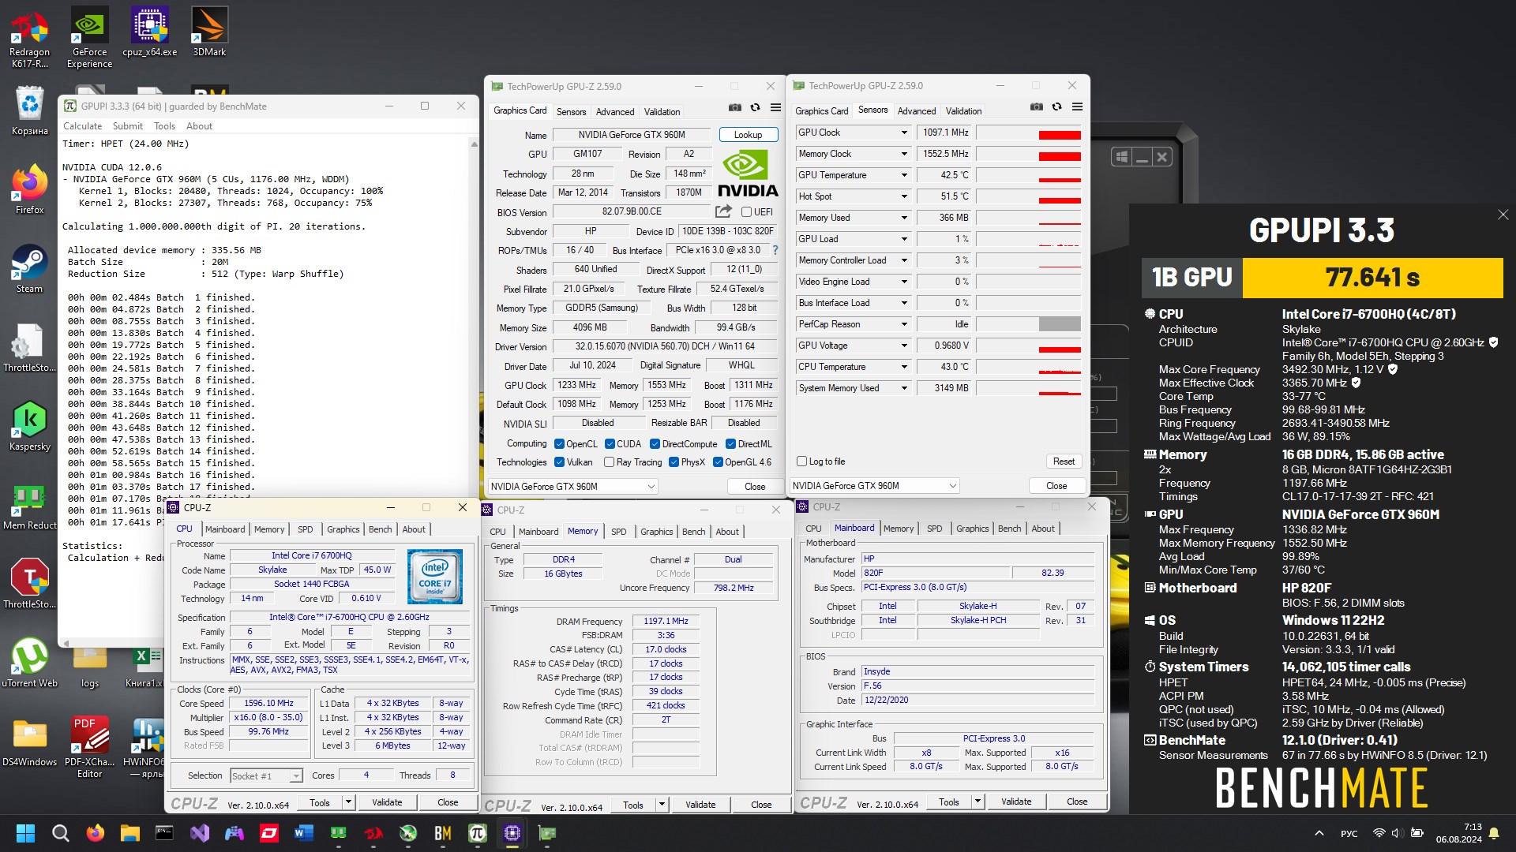Image resolution: width=1516 pixels, height=852 pixels.
Task: Open cpuz_x64.exe desktop icon
Action: pos(150,32)
